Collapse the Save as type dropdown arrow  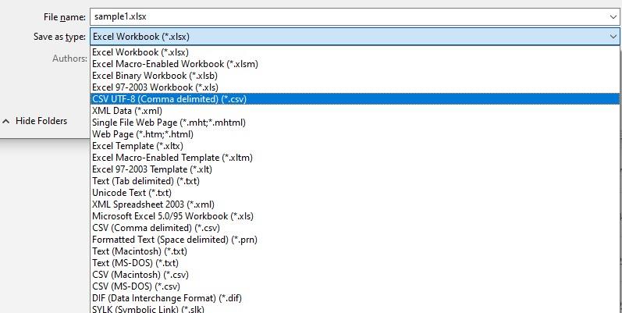(613, 37)
